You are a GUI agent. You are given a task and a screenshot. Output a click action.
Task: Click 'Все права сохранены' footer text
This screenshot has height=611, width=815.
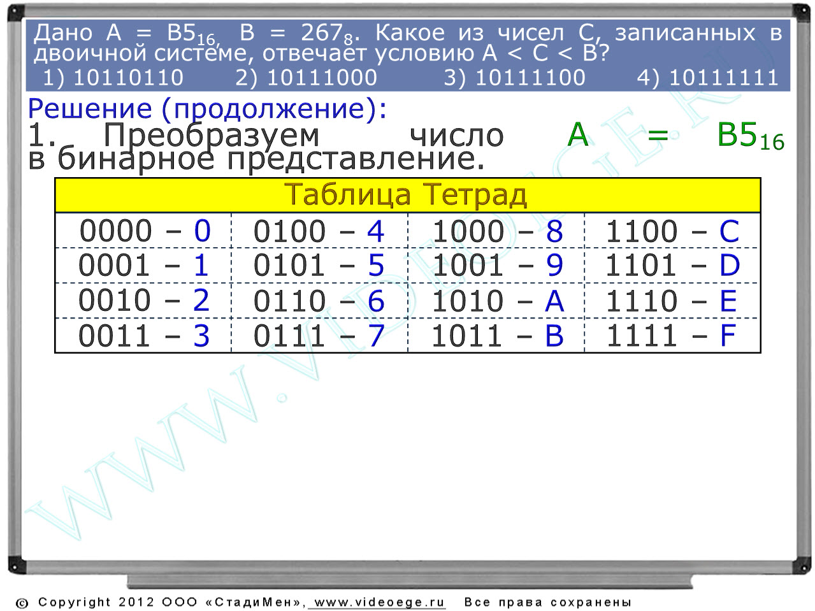click(547, 602)
